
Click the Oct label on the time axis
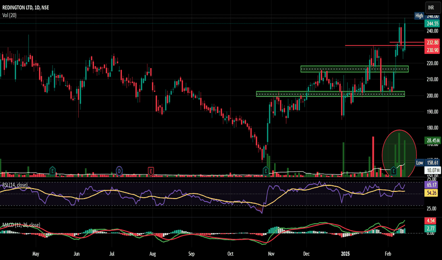pyautogui.click(x=230, y=254)
